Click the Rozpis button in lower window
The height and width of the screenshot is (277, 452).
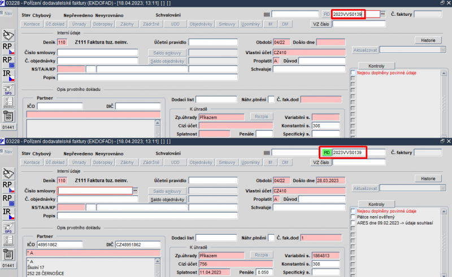point(262,255)
